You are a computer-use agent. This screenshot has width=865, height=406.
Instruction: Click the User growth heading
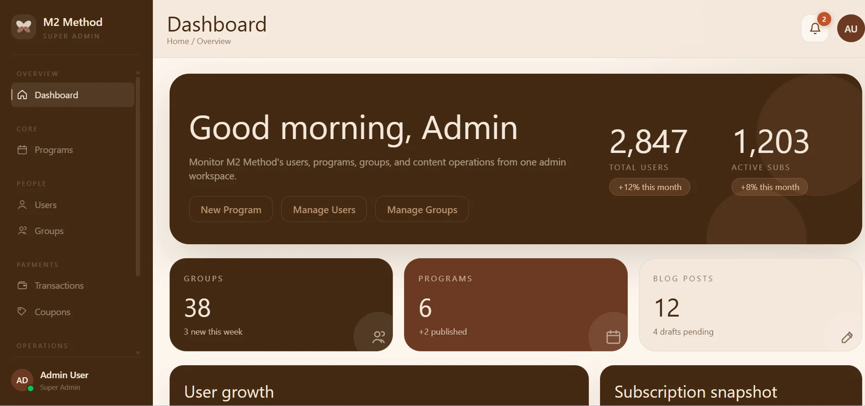(x=229, y=392)
